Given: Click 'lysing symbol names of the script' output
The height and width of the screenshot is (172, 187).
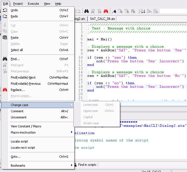Looking at the screenshot, I should (111, 140).
